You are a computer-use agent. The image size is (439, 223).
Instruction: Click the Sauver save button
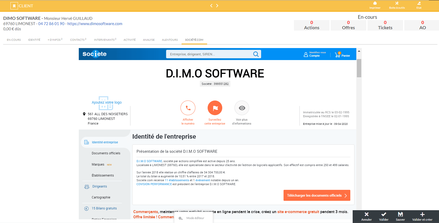[x=400, y=216]
